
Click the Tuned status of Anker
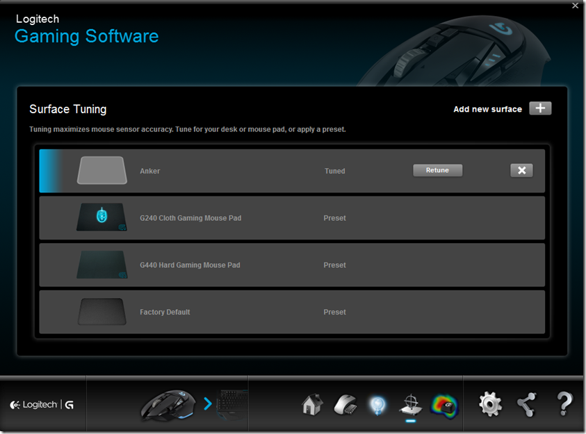pyautogui.click(x=335, y=171)
